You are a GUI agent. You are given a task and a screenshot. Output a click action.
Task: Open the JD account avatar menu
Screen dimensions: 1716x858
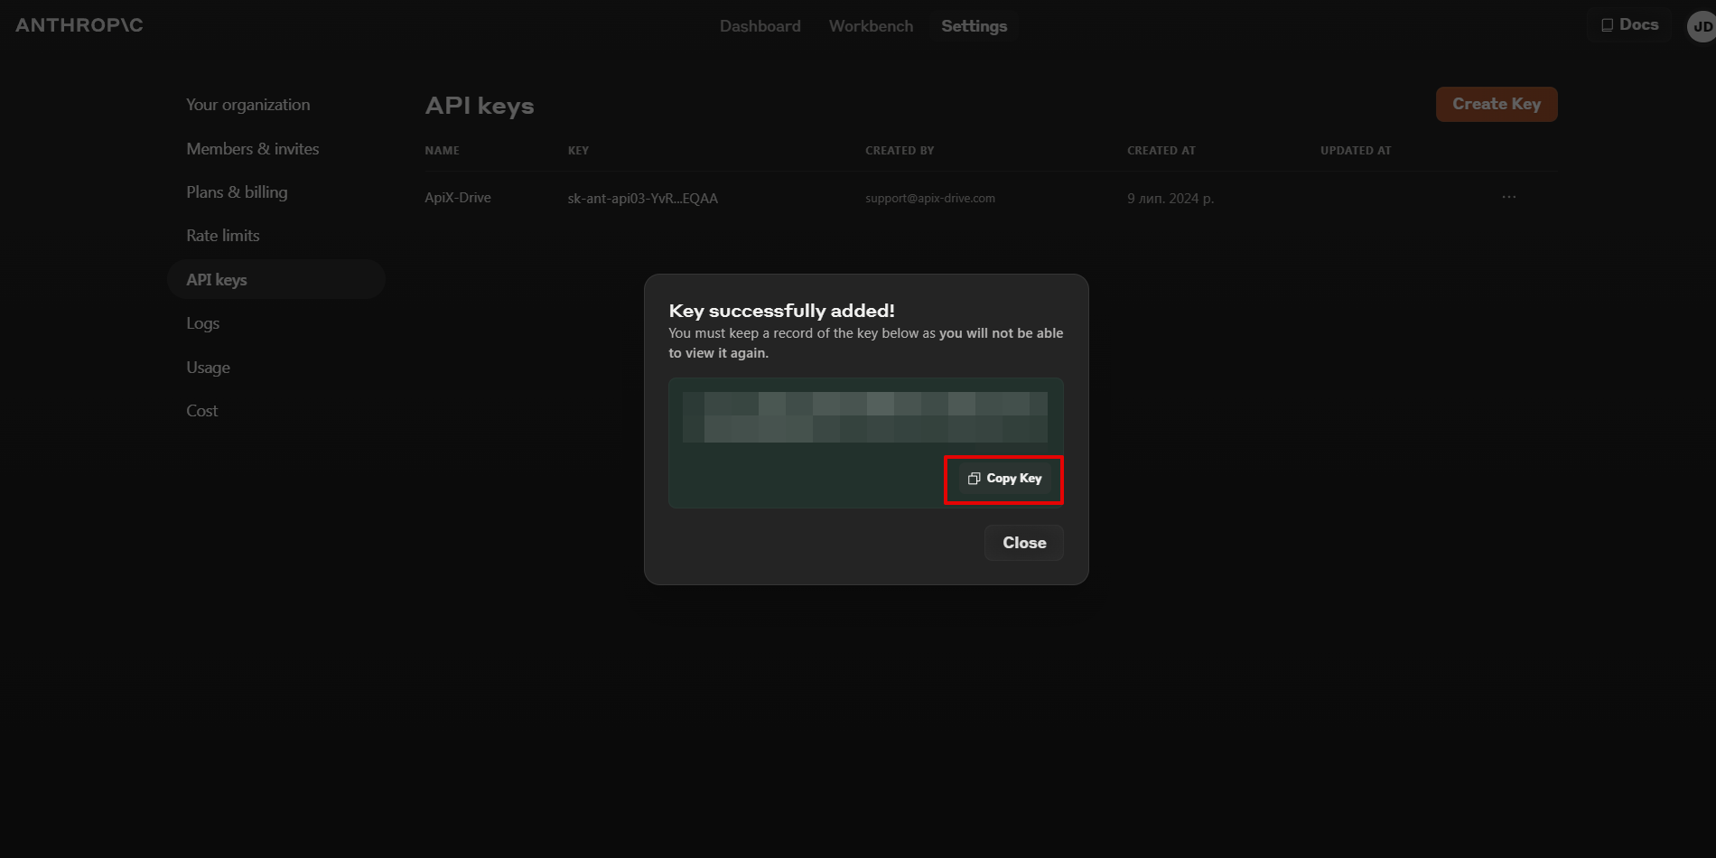click(1702, 26)
